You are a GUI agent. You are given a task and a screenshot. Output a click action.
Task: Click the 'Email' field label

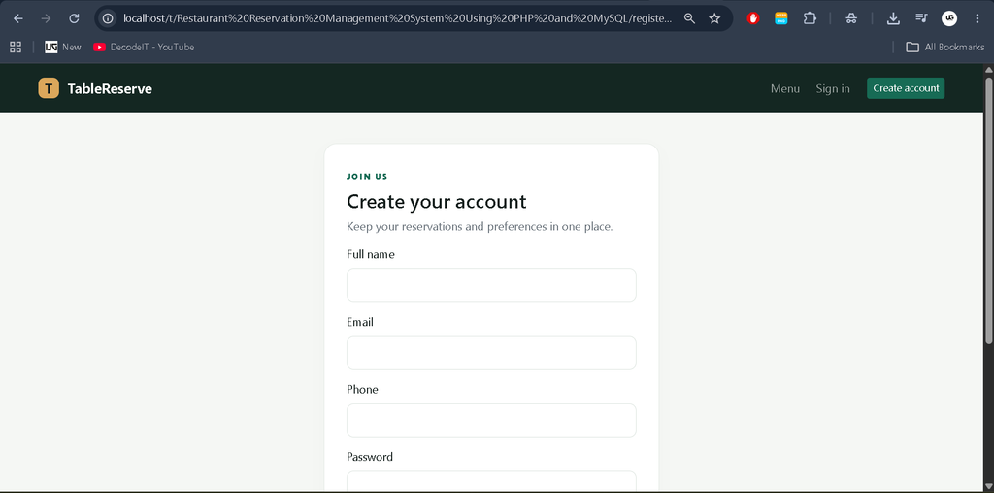(x=360, y=322)
